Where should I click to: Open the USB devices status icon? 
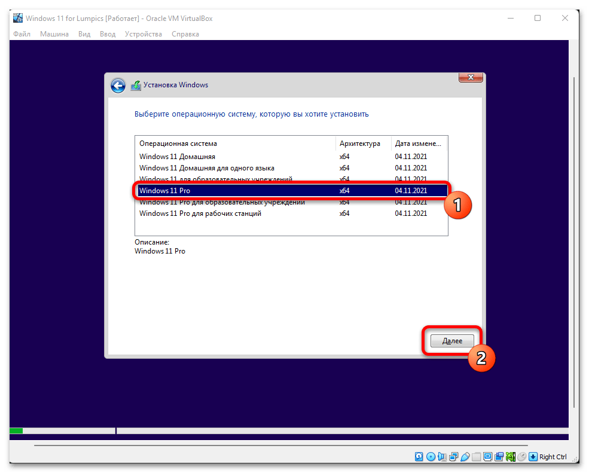[x=465, y=457]
